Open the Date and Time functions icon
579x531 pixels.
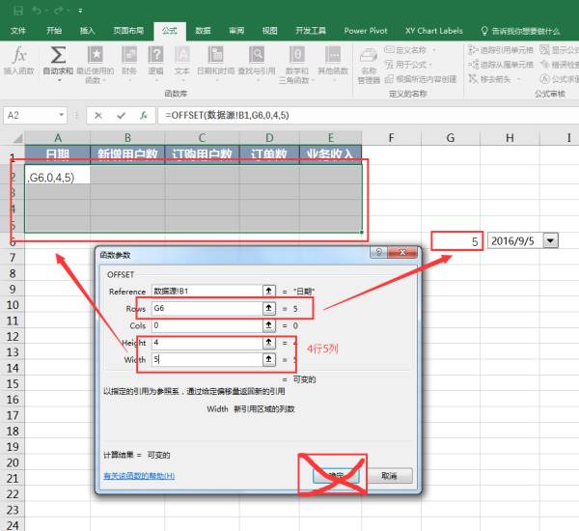215,55
